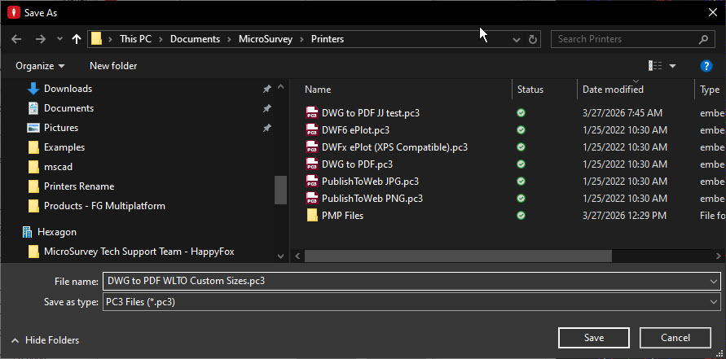Expand the Save as type dropdown
Viewport: 726px width, 359px height.
coord(714,301)
